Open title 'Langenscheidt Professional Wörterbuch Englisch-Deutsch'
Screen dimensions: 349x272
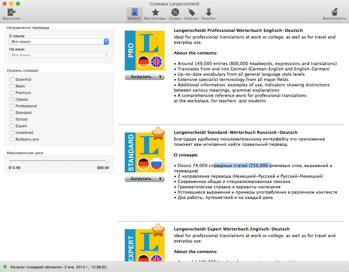(x=239, y=31)
